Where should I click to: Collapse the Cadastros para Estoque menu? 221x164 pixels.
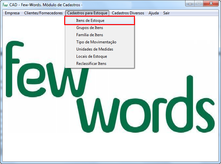coord(87,13)
